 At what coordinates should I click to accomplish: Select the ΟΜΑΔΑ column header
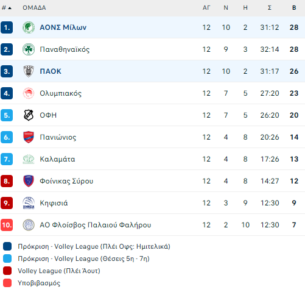(x=34, y=8)
